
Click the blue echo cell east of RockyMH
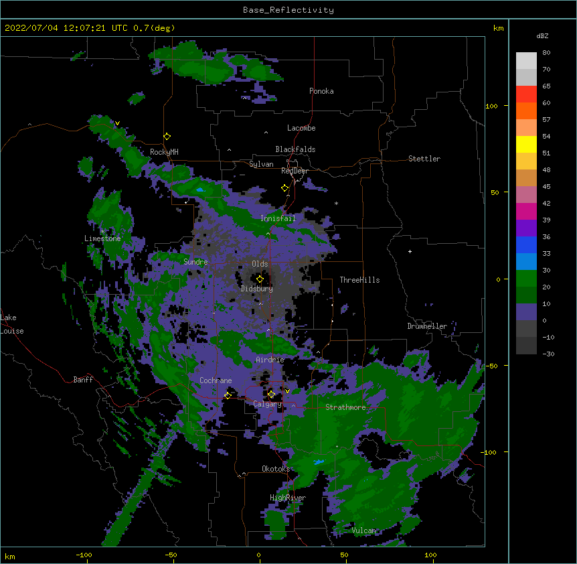tap(200, 190)
